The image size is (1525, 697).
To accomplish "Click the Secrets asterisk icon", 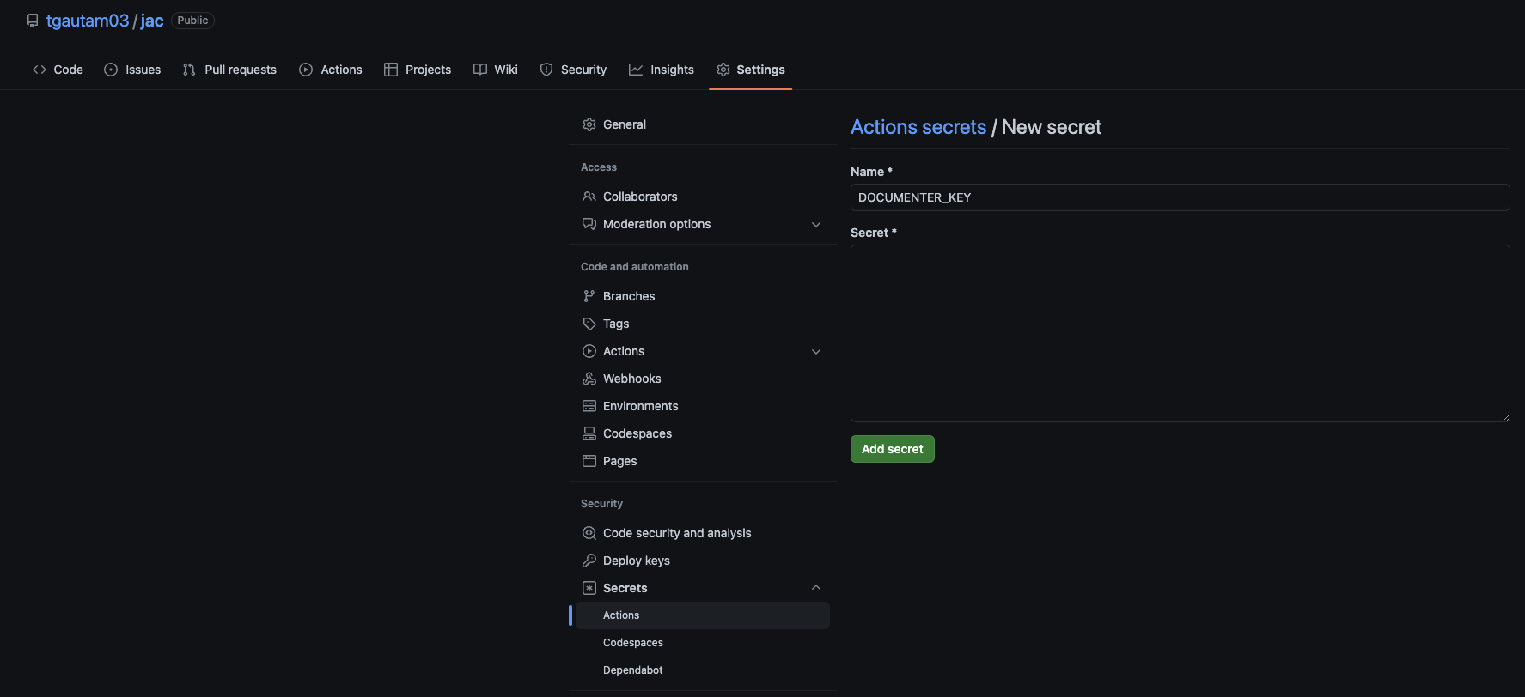I will [589, 588].
